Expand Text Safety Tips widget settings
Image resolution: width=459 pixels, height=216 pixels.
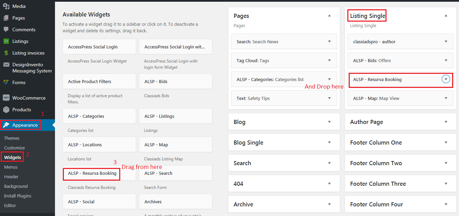point(329,98)
